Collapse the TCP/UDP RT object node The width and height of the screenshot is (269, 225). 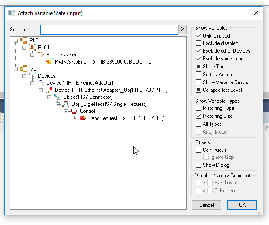[x=41, y=90]
